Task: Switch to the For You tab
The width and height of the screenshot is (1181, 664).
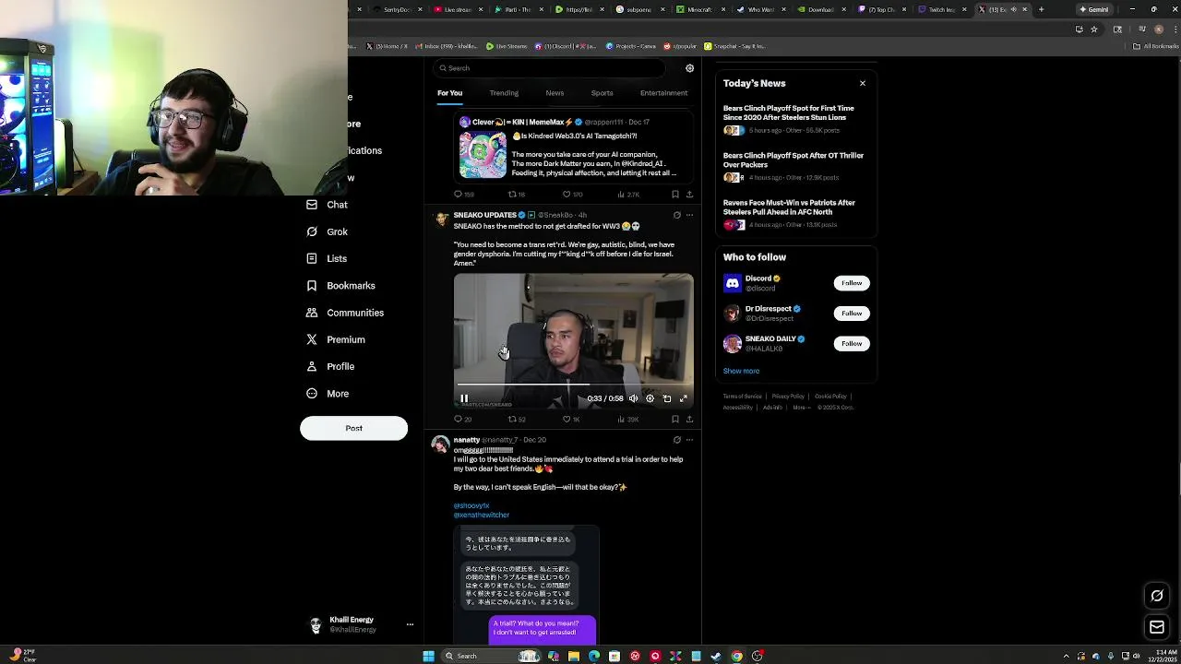Action: pos(449,93)
